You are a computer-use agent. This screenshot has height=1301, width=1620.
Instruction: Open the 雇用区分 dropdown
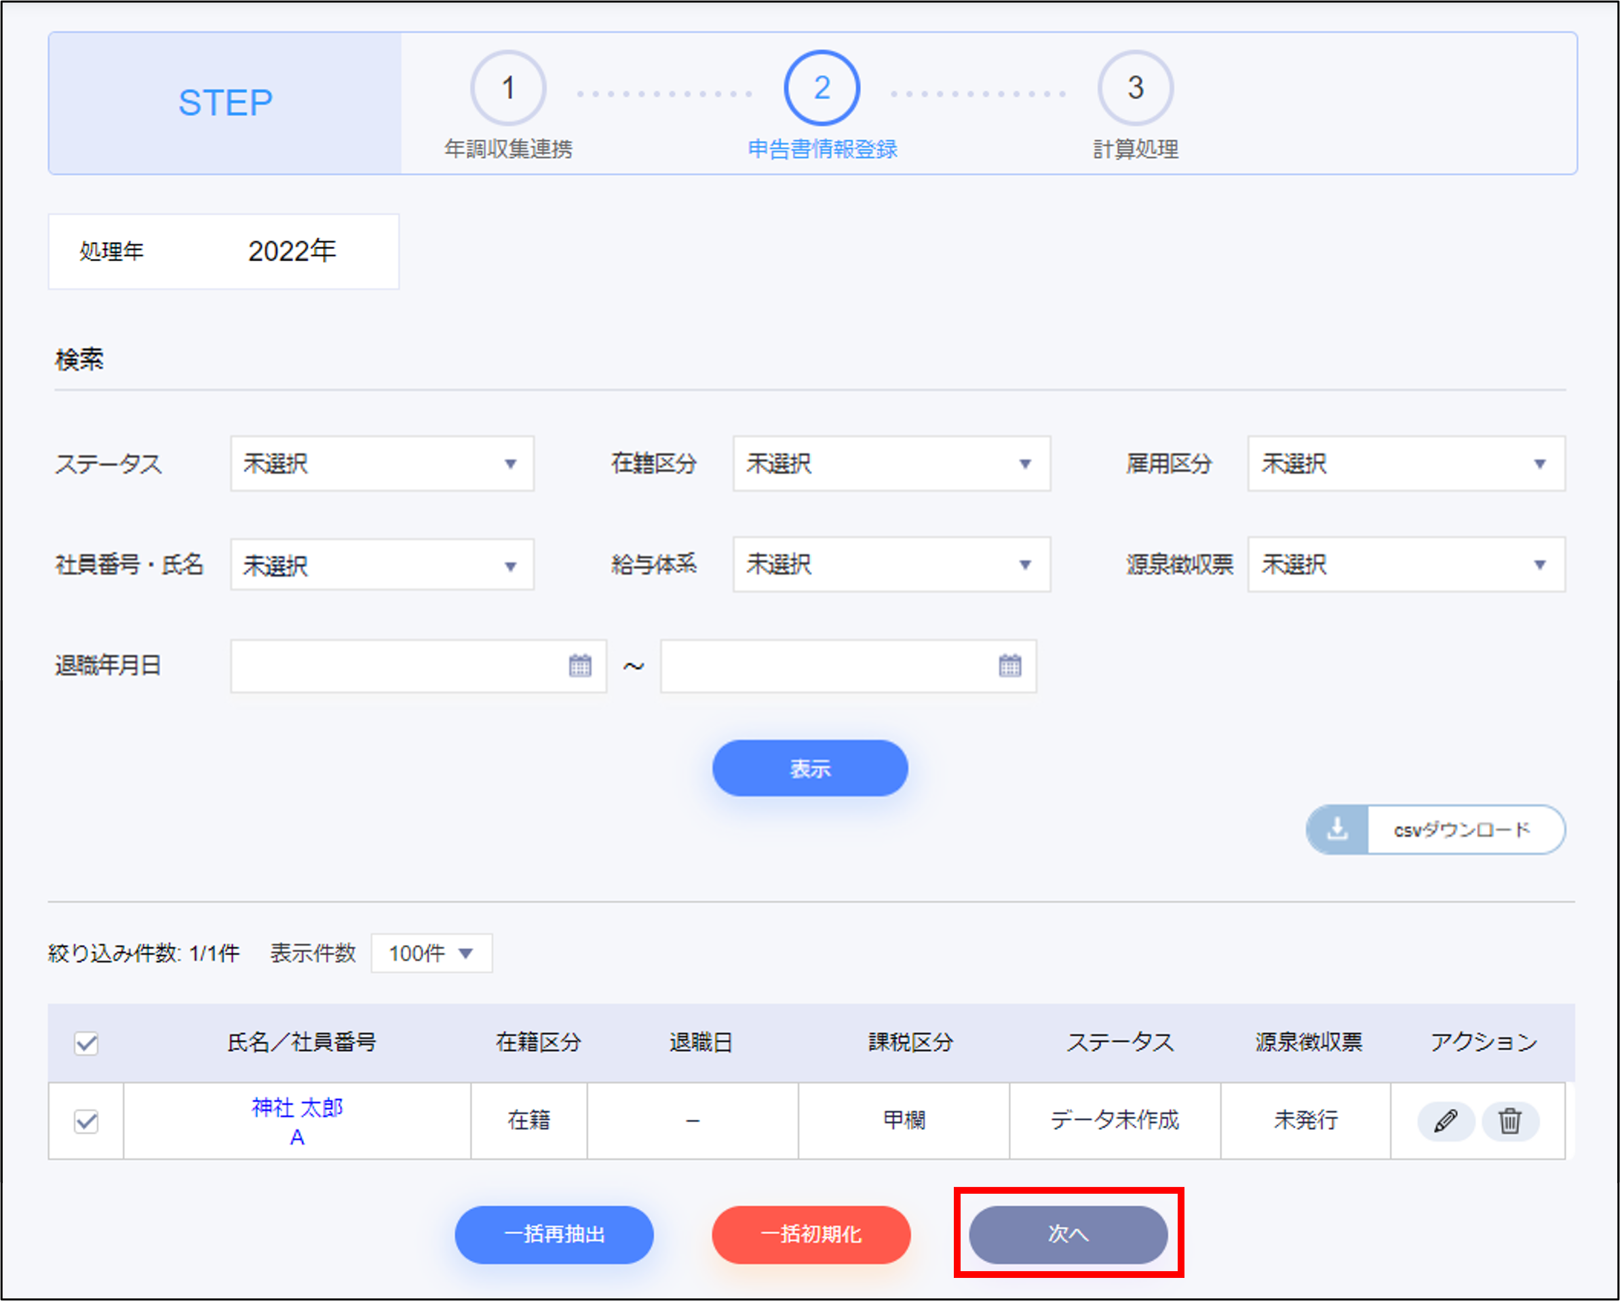[x=1405, y=463]
